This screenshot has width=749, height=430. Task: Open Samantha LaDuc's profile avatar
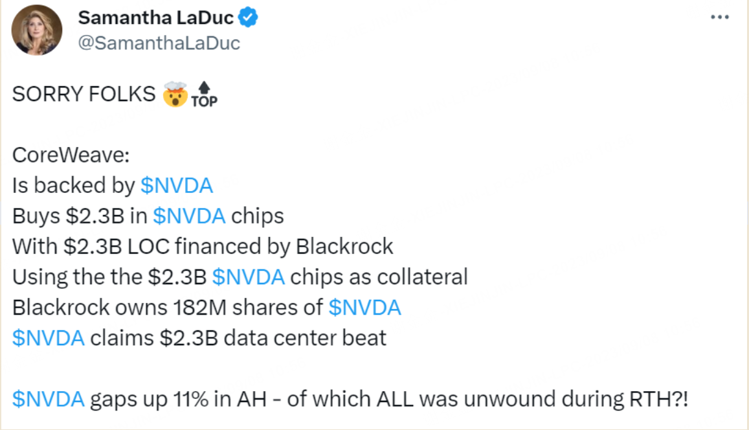(x=37, y=30)
